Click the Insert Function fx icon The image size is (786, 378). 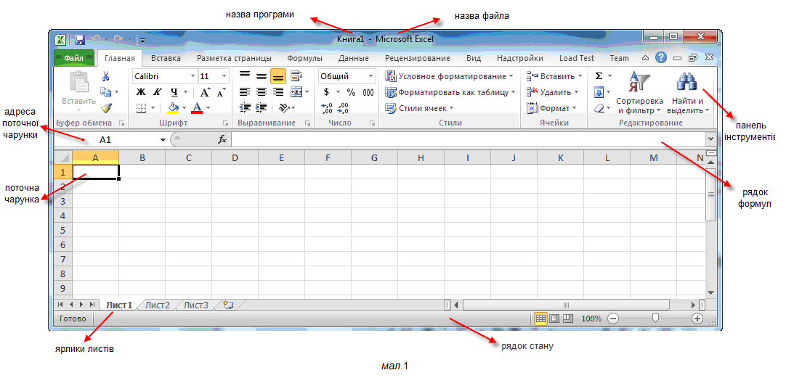(x=222, y=140)
